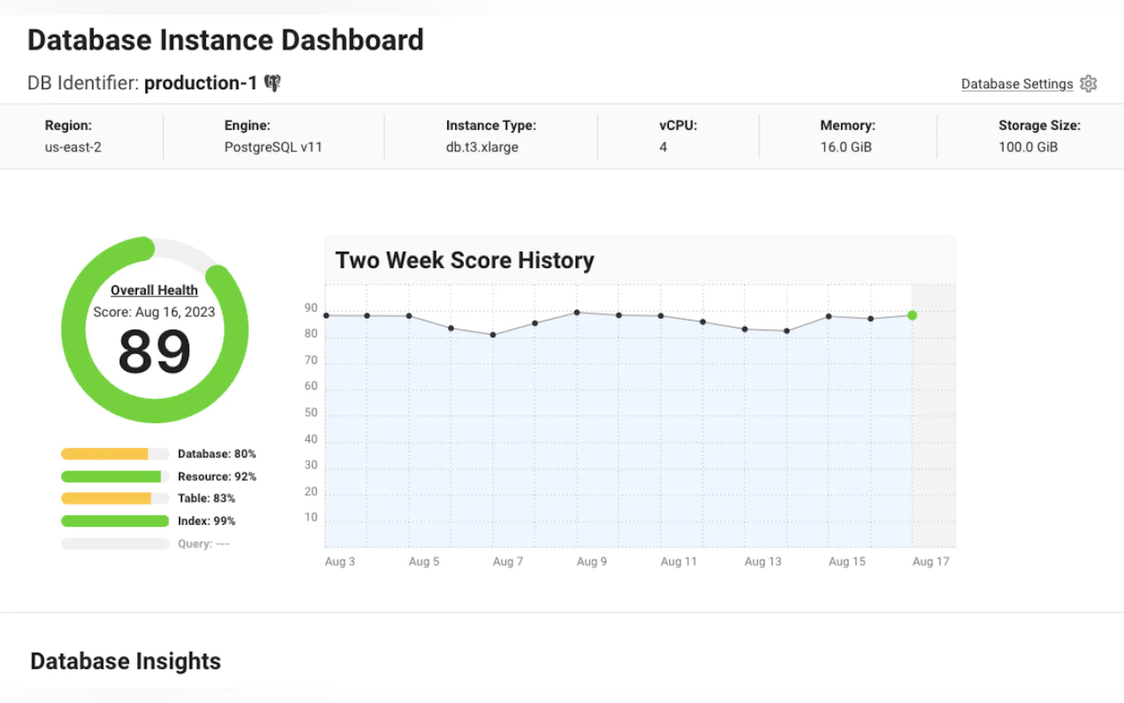
Task: Click the large 89 health score
Action: [154, 351]
